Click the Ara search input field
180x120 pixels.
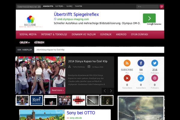coord(148,7)
